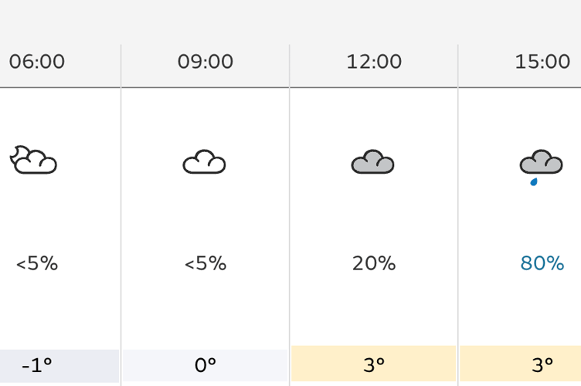The height and width of the screenshot is (386, 581).
Task: Select the 06:00 time column header
Action: point(36,62)
